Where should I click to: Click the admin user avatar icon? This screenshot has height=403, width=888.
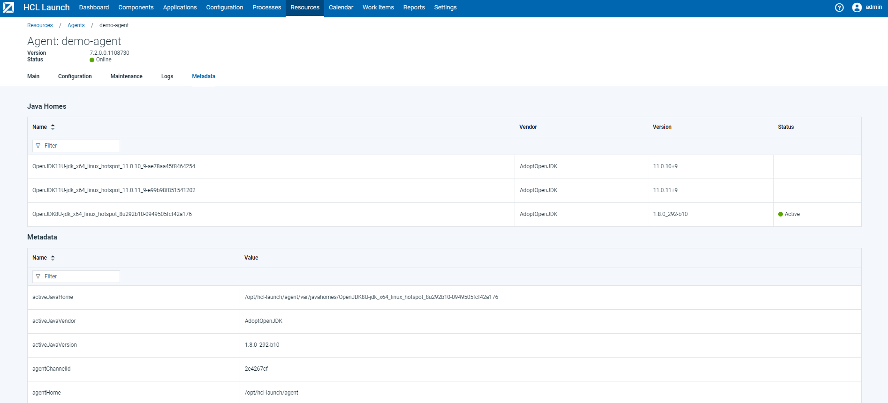pyautogui.click(x=857, y=7)
